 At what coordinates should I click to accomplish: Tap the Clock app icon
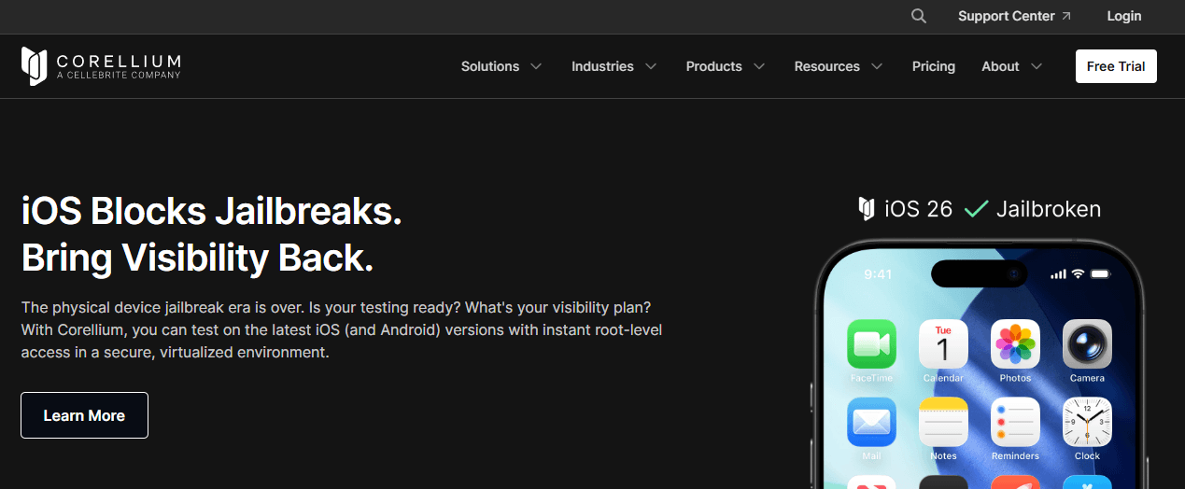coord(1087,422)
